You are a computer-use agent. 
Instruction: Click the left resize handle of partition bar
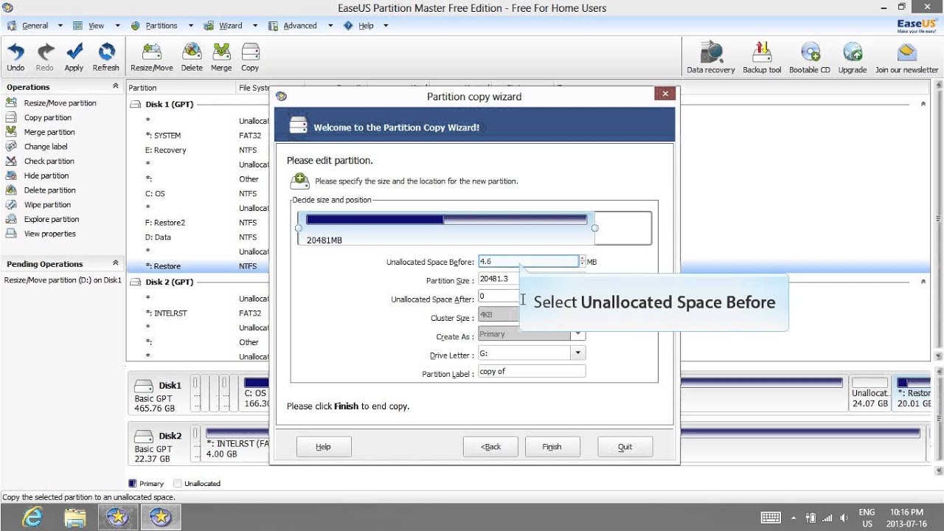298,228
